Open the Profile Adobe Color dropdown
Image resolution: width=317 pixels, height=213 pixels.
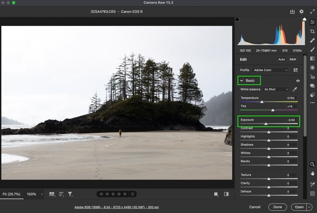[x=270, y=70]
